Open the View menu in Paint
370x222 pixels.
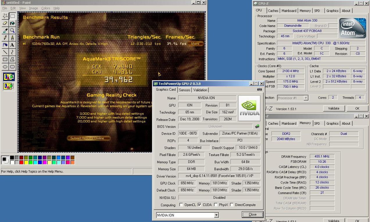pyautogui.click(x=22, y=8)
